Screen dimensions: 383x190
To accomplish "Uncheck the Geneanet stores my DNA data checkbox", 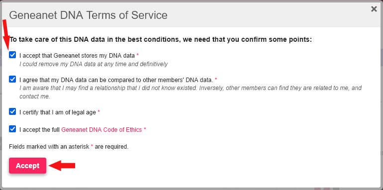I will pyautogui.click(x=12, y=55).
